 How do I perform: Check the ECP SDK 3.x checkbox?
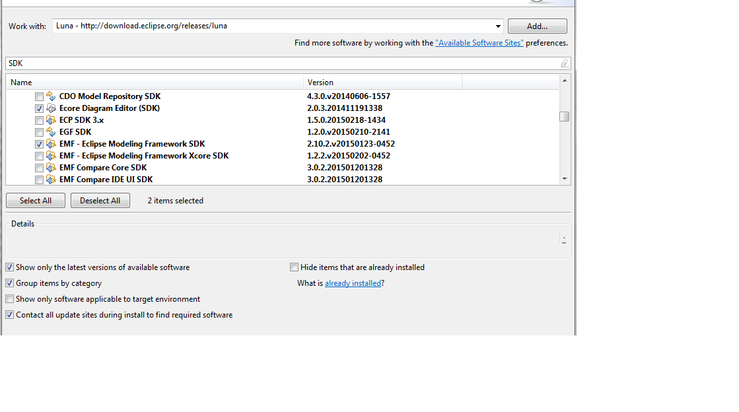(x=39, y=120)
